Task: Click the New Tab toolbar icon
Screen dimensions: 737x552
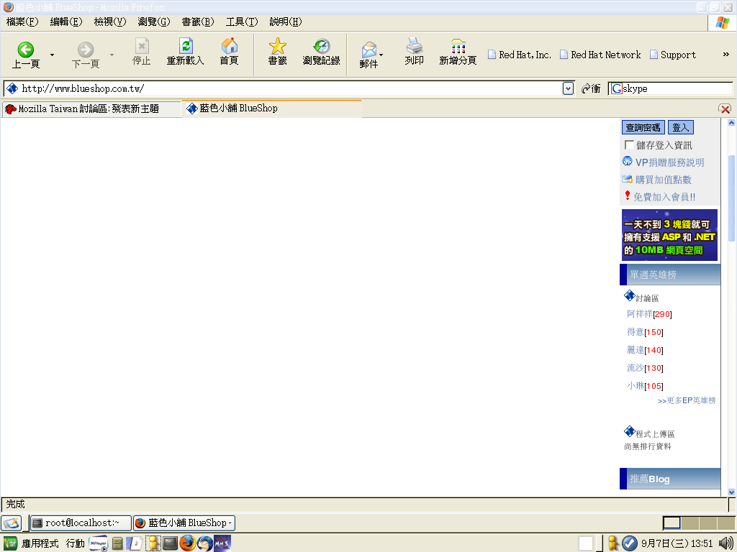Action: [458, 47]
